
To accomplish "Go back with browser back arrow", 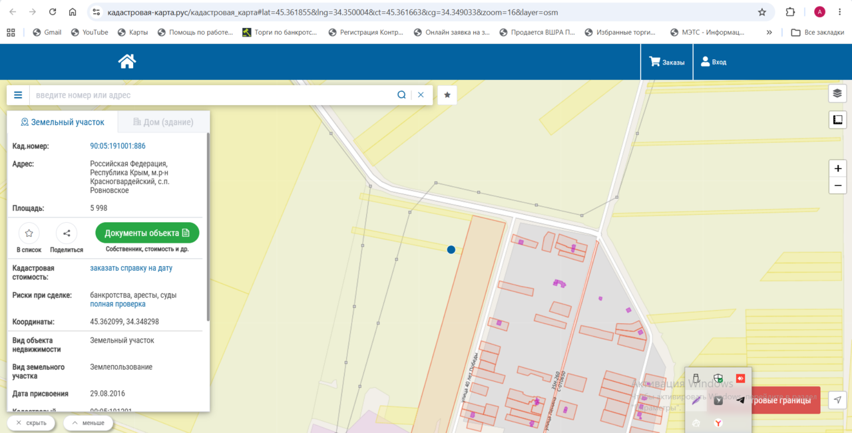I will coord(14,12).
